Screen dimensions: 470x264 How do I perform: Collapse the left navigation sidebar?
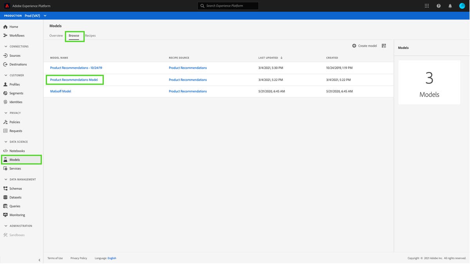coord(39,260)
